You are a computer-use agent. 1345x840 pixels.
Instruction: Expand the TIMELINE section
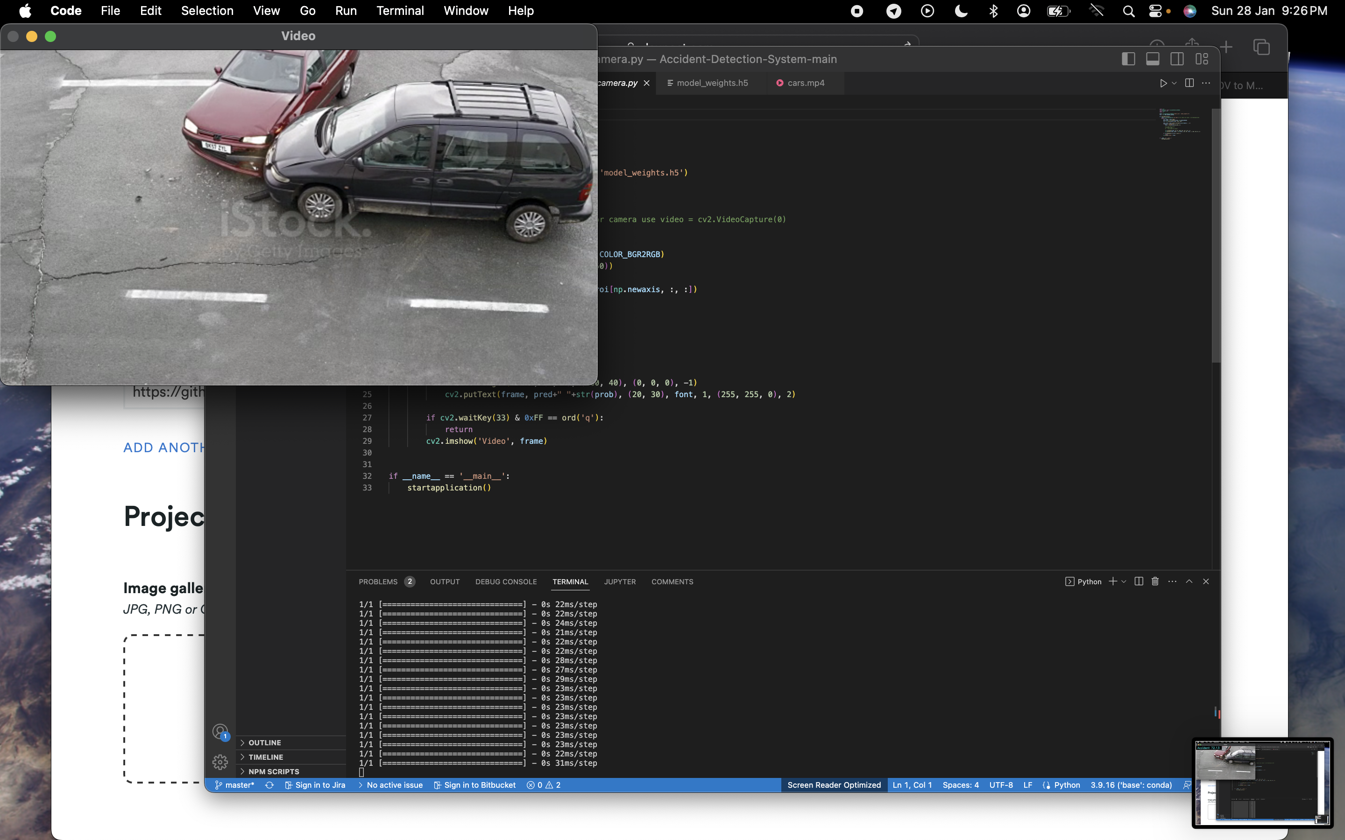(x=266, y=757)
